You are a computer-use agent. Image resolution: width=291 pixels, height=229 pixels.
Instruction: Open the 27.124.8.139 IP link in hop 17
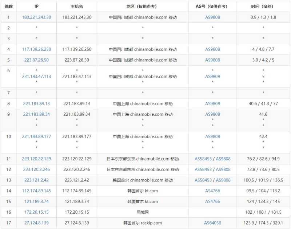[x=37, y=223]
